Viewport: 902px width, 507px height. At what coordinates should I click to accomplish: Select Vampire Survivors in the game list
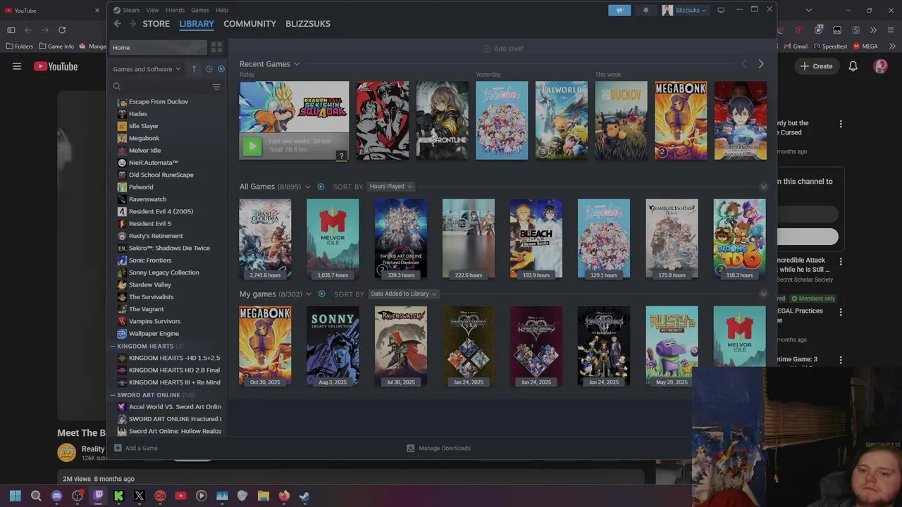(154, 321)
